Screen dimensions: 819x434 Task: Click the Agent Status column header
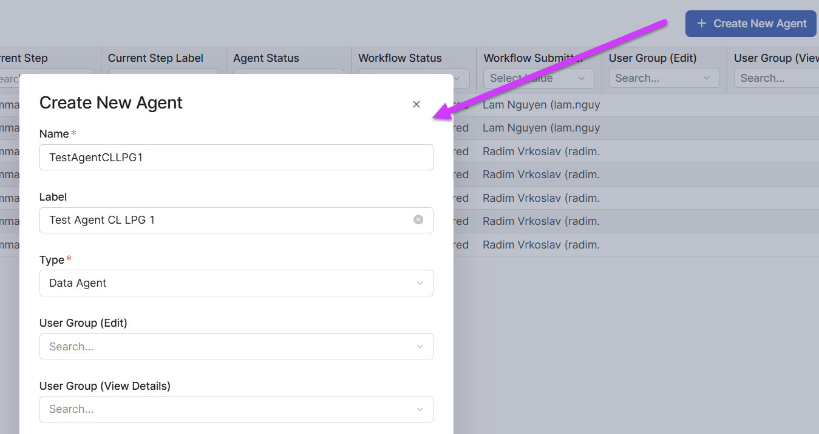pyautogui.click(x=266, y=58)
